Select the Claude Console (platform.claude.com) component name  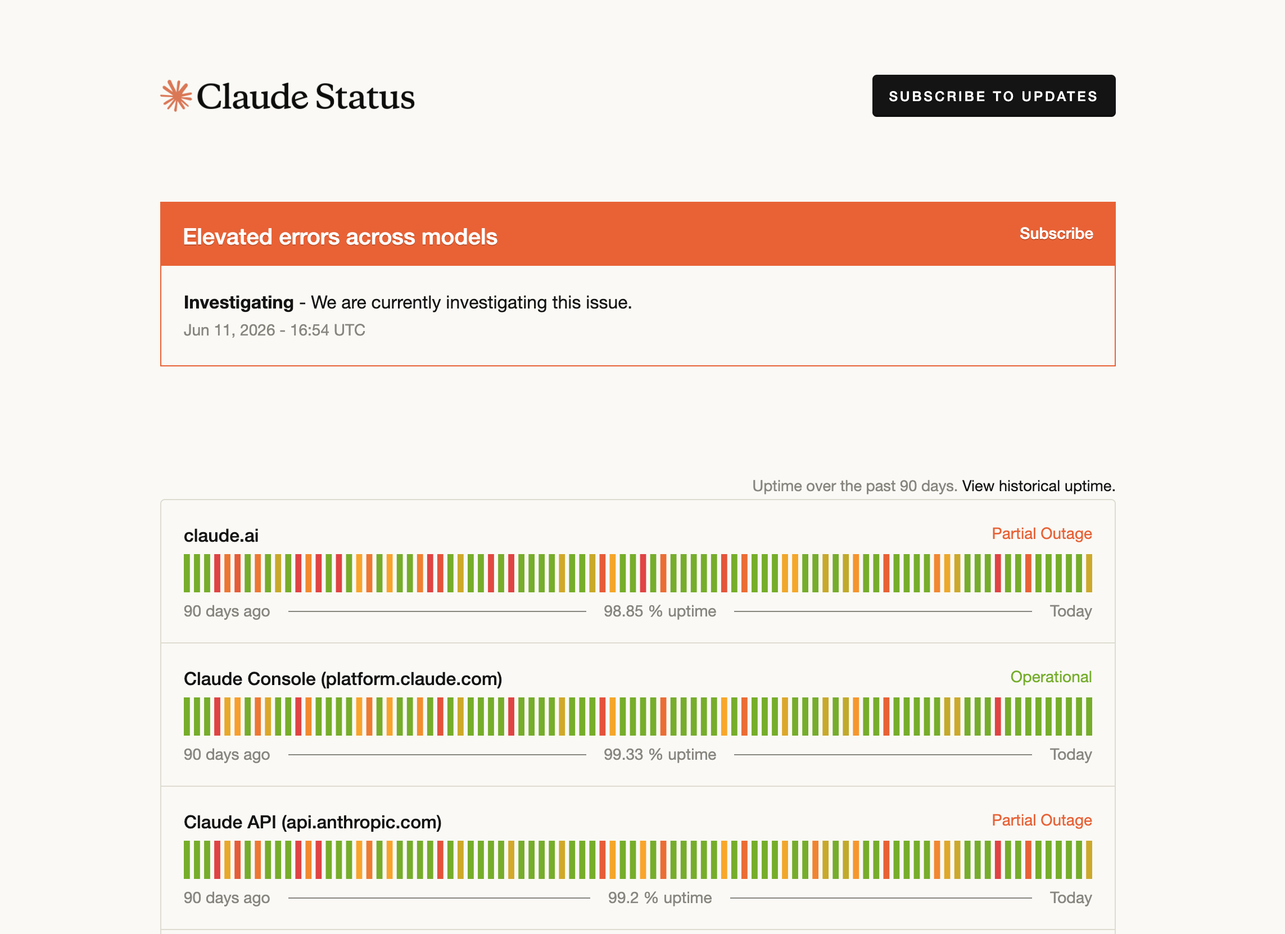[x=343, y=678]
